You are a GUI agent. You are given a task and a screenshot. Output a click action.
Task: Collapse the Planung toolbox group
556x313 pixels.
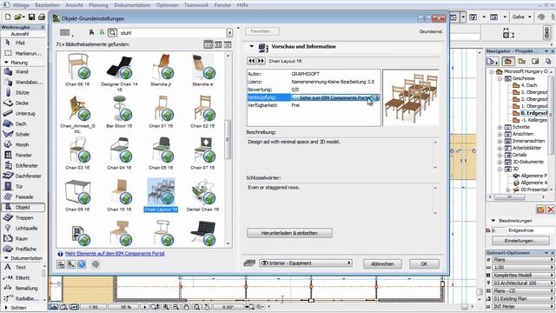[6, 63]
